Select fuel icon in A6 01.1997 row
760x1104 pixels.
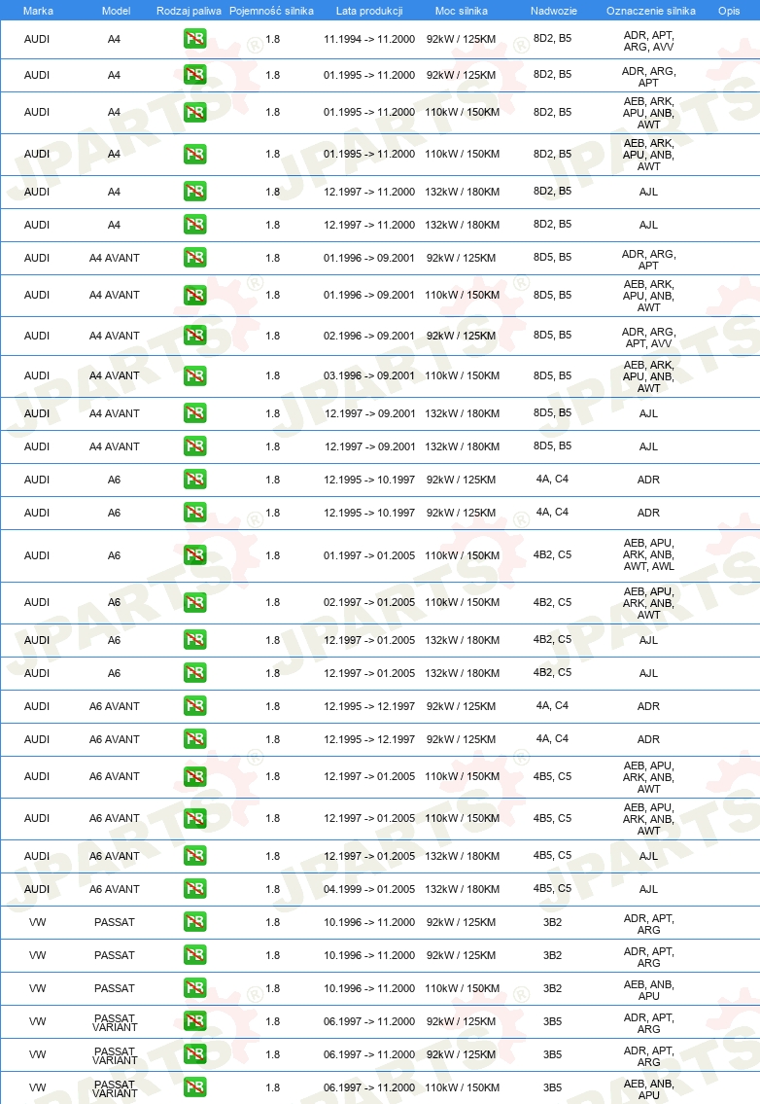(195, 555)
